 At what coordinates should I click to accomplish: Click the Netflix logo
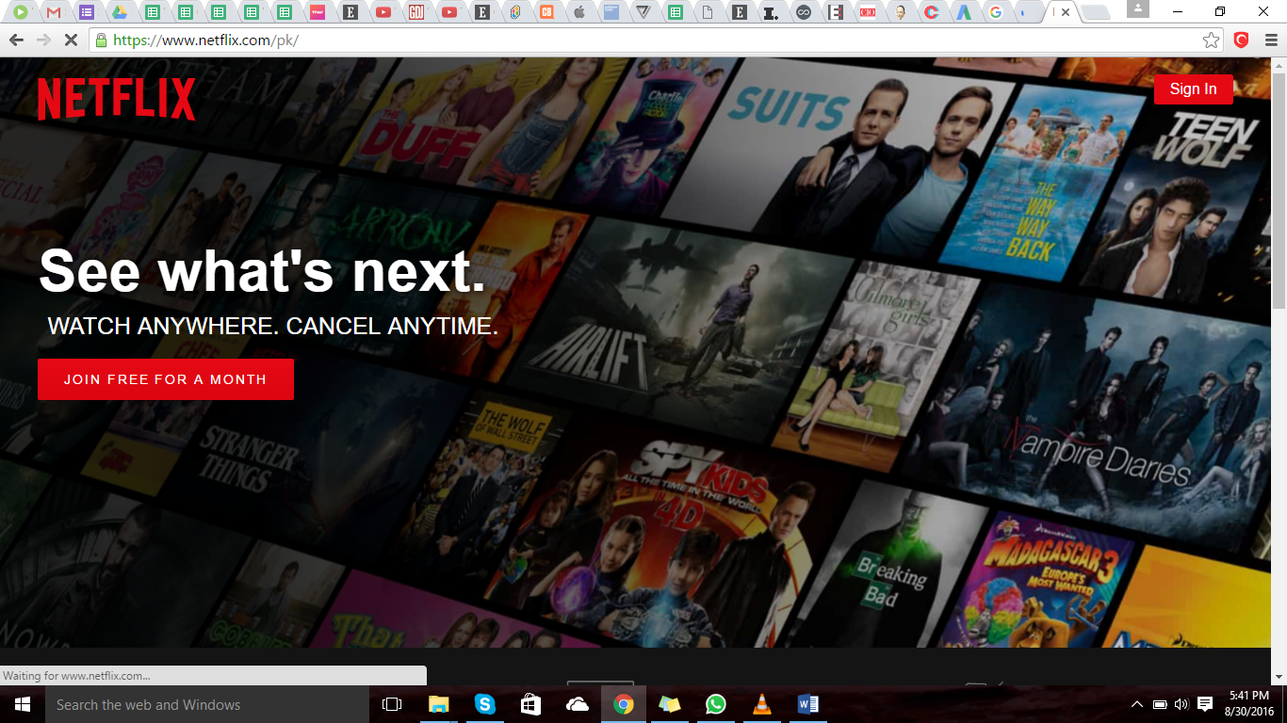click(116, 99)
